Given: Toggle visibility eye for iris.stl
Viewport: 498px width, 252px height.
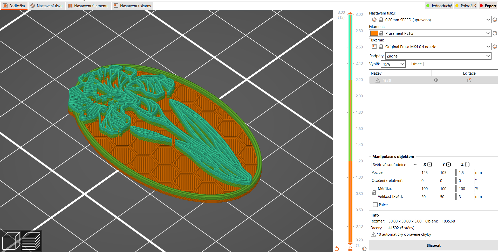Looking at the screenshot, I should tap(436, 80).
